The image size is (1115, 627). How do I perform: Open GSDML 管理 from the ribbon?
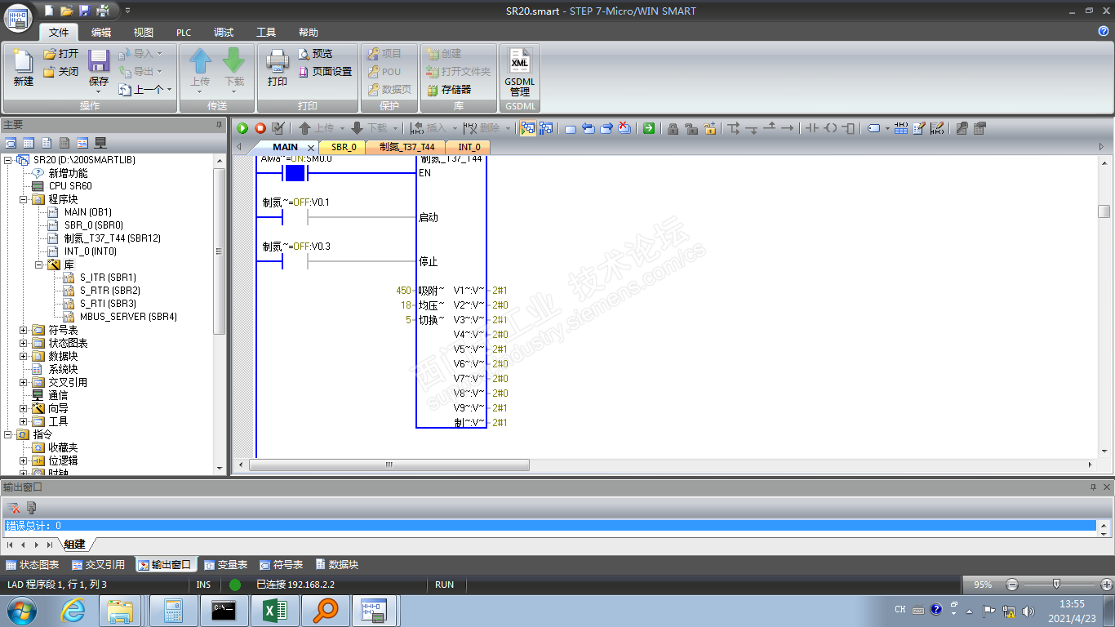tap(519, 72)
